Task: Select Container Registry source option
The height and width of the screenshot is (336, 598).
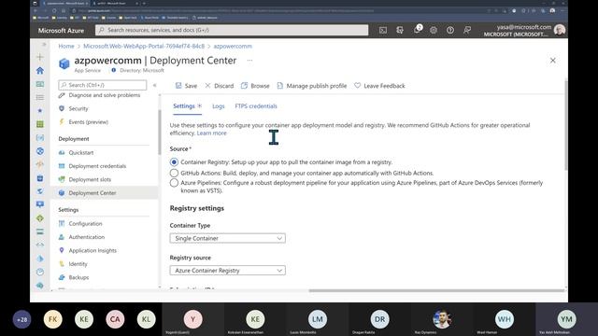Action: point(174,162)
